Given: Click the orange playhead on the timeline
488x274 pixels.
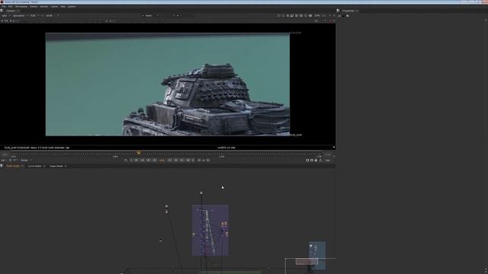Looking at the screenshot, I should pyautogui.click(x=139, y=153).
